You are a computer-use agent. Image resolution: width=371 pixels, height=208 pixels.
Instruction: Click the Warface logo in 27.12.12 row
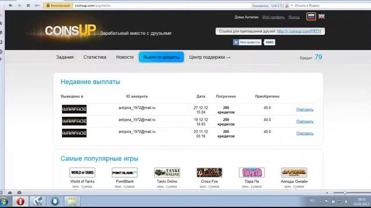click(74, 109)
